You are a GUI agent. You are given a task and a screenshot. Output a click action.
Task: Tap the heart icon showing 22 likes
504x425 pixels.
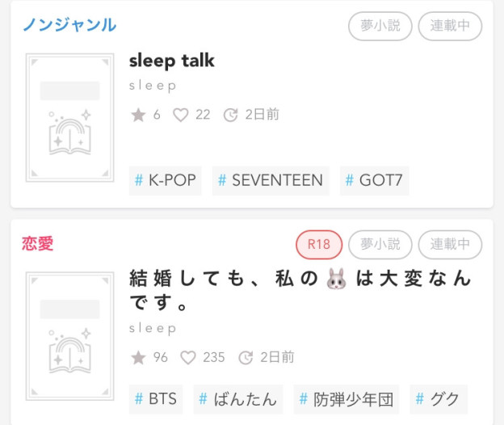[x=181, y=115]
